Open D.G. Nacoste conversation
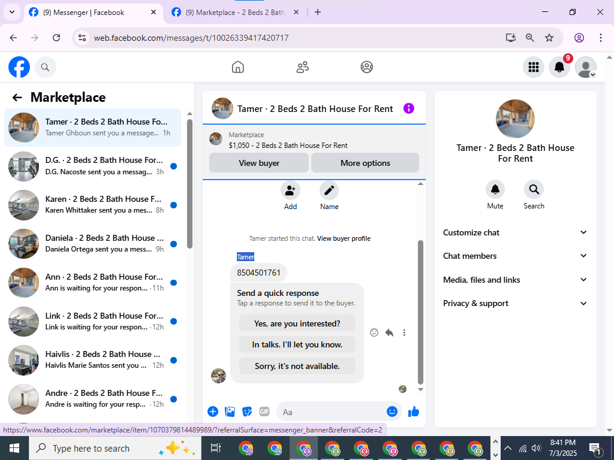The image size is (614, 460). pos(92,167)
